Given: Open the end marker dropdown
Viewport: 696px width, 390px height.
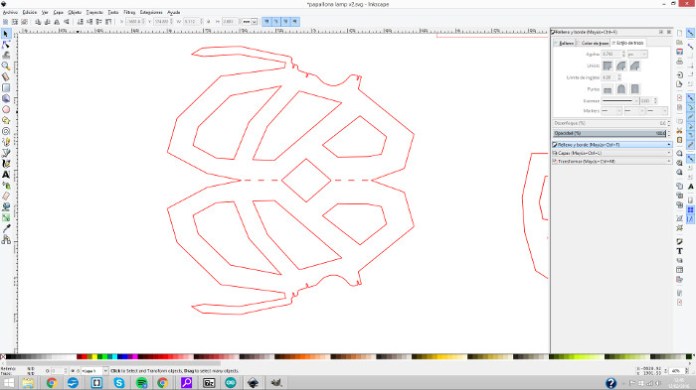Looking at the screenshot, I should pyautogui.click(x=657, y=111).
